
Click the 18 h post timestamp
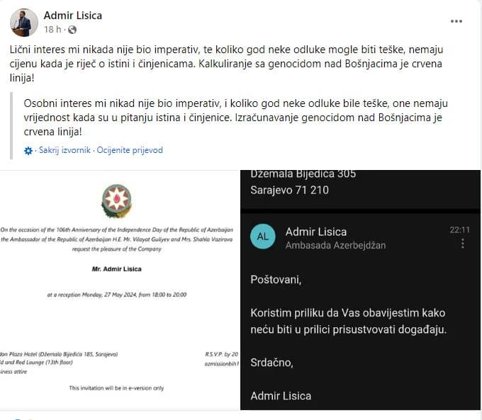pyautogui.click(x=52, y=30)
